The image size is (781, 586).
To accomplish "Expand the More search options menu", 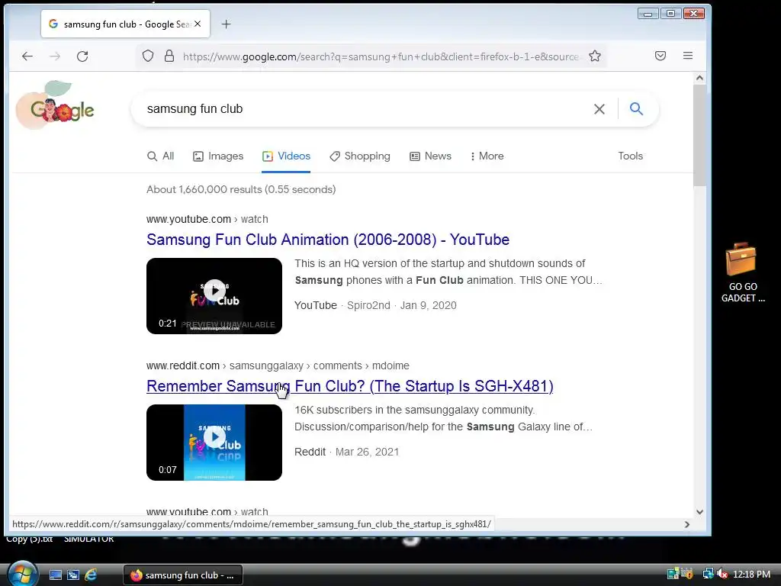I will pyautogui.click(x=487, y=156).
